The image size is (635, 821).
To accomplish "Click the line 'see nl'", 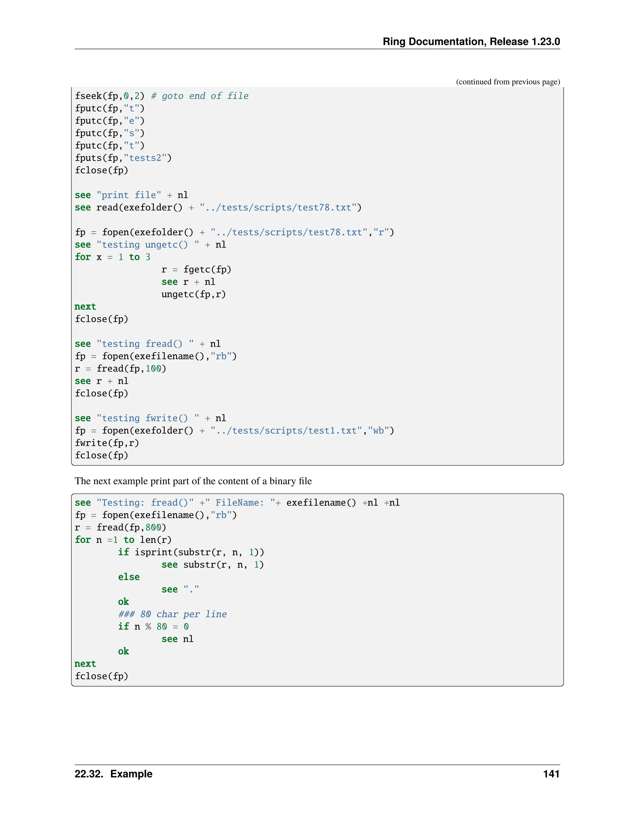I will (x=178, y=639).
